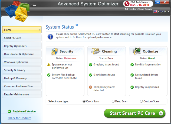Click the yellow warning icon for spyware scan
Image resolution: width=171 pixels, height=124 pixels.
click(x=49, y=65)
